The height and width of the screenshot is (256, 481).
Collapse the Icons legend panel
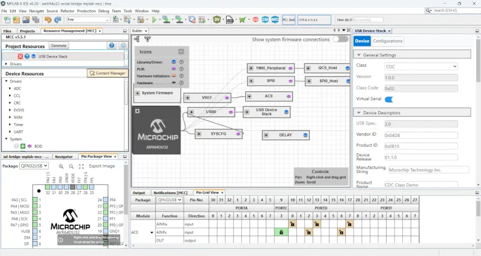(x=182, y=52)
